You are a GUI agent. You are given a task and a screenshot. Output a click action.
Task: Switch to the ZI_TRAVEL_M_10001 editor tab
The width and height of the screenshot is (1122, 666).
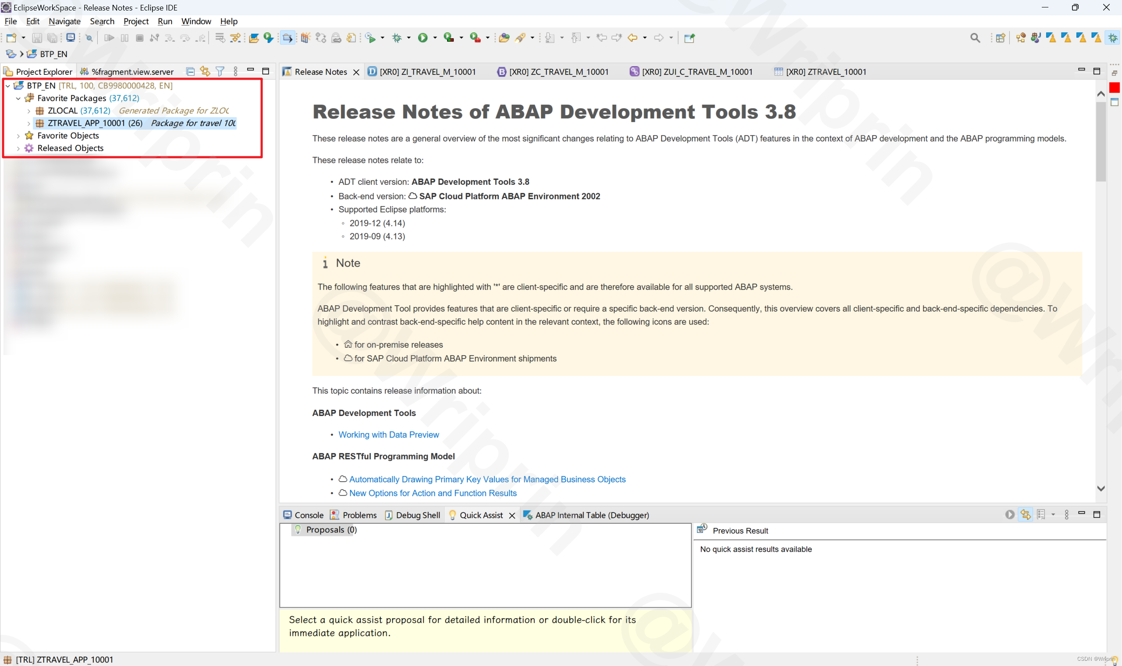421,72
